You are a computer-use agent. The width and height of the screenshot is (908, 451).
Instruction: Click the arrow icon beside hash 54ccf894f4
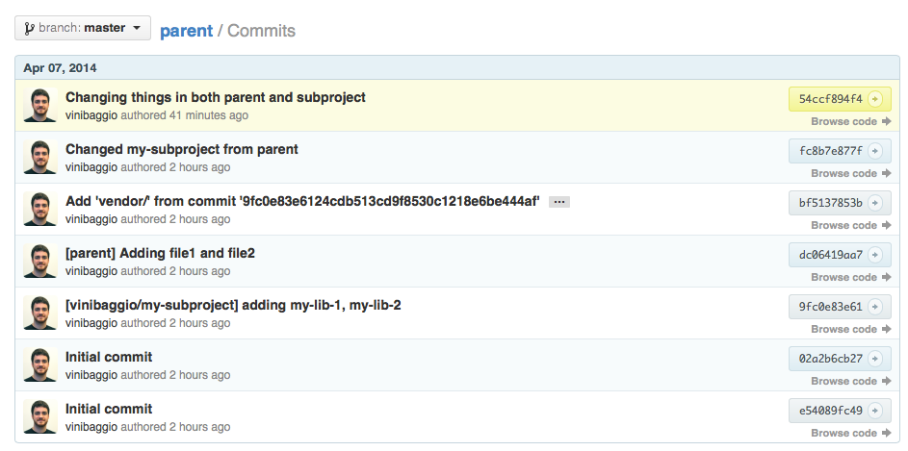coord(875,99)
